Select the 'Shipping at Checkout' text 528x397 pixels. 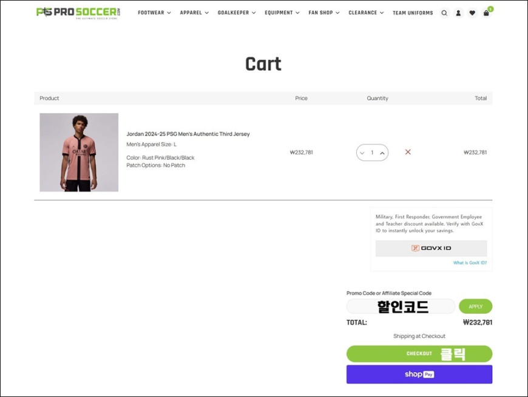419,336
